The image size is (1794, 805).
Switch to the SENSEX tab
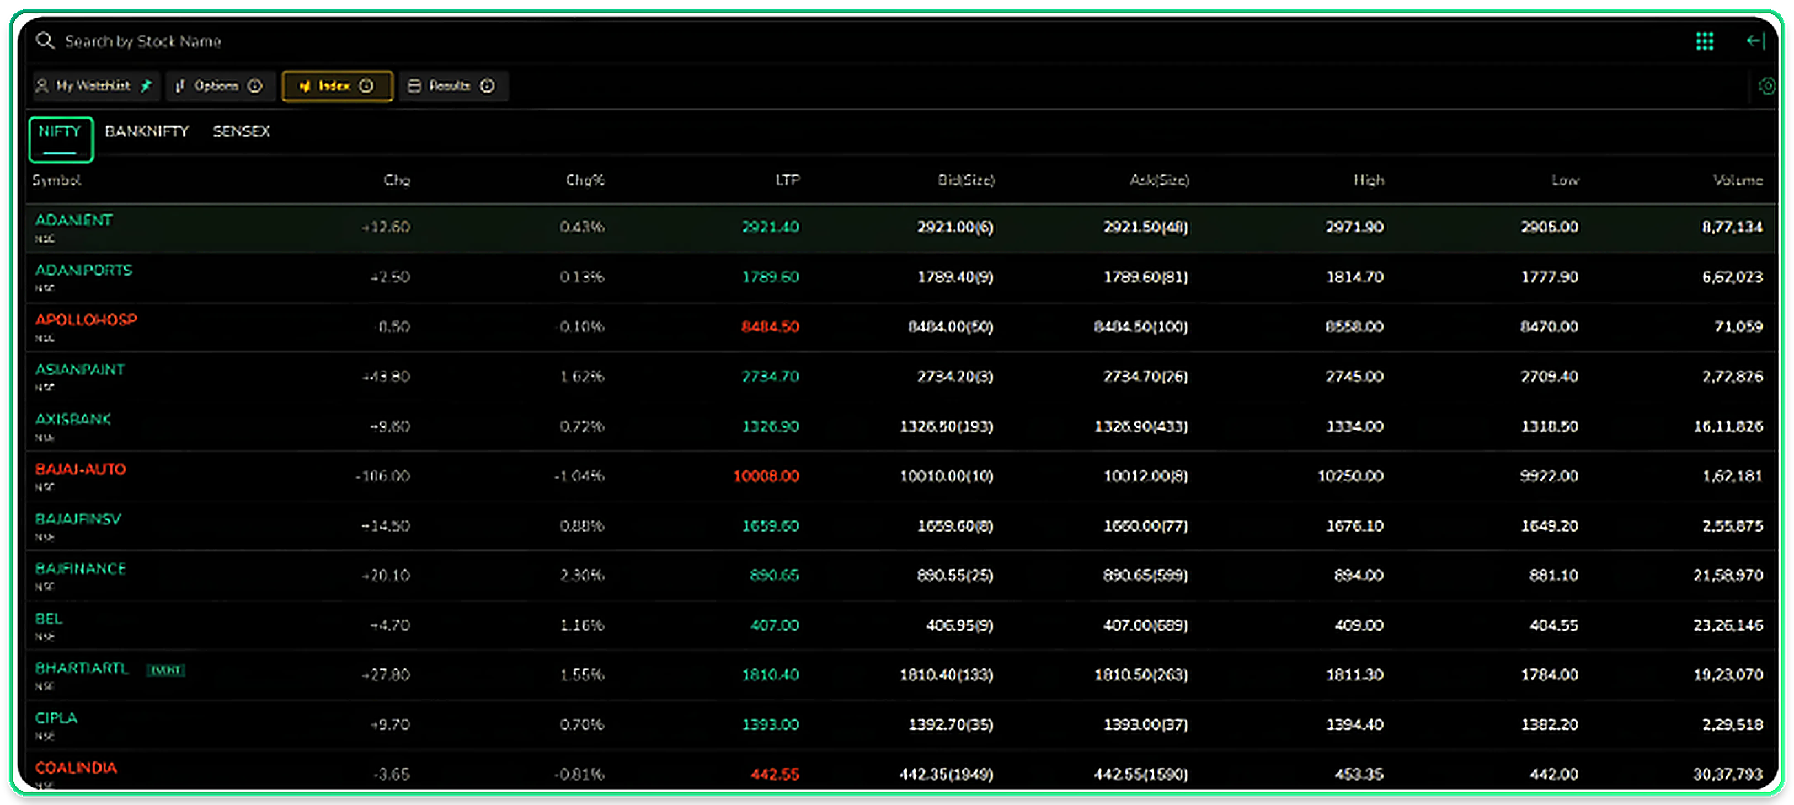(x=241, y=131)
